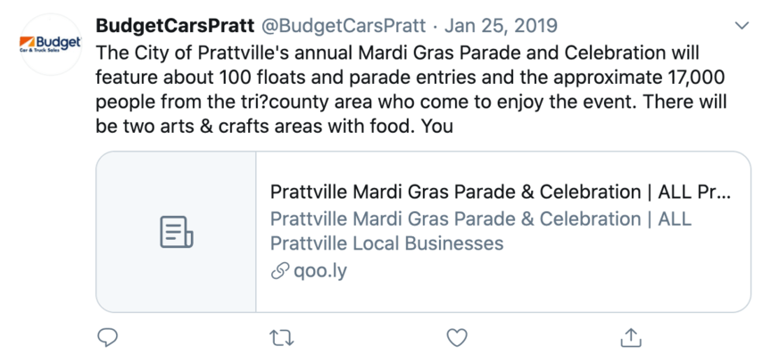Select the light card thumbnail placeholder panel

tap(176, 232)
